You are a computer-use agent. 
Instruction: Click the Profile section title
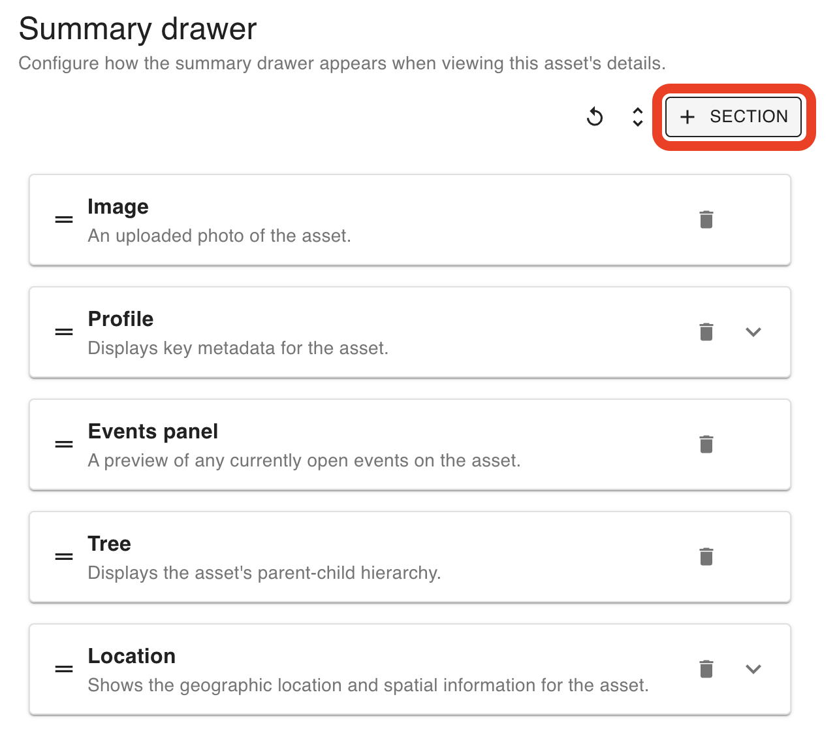coord(121,319)
